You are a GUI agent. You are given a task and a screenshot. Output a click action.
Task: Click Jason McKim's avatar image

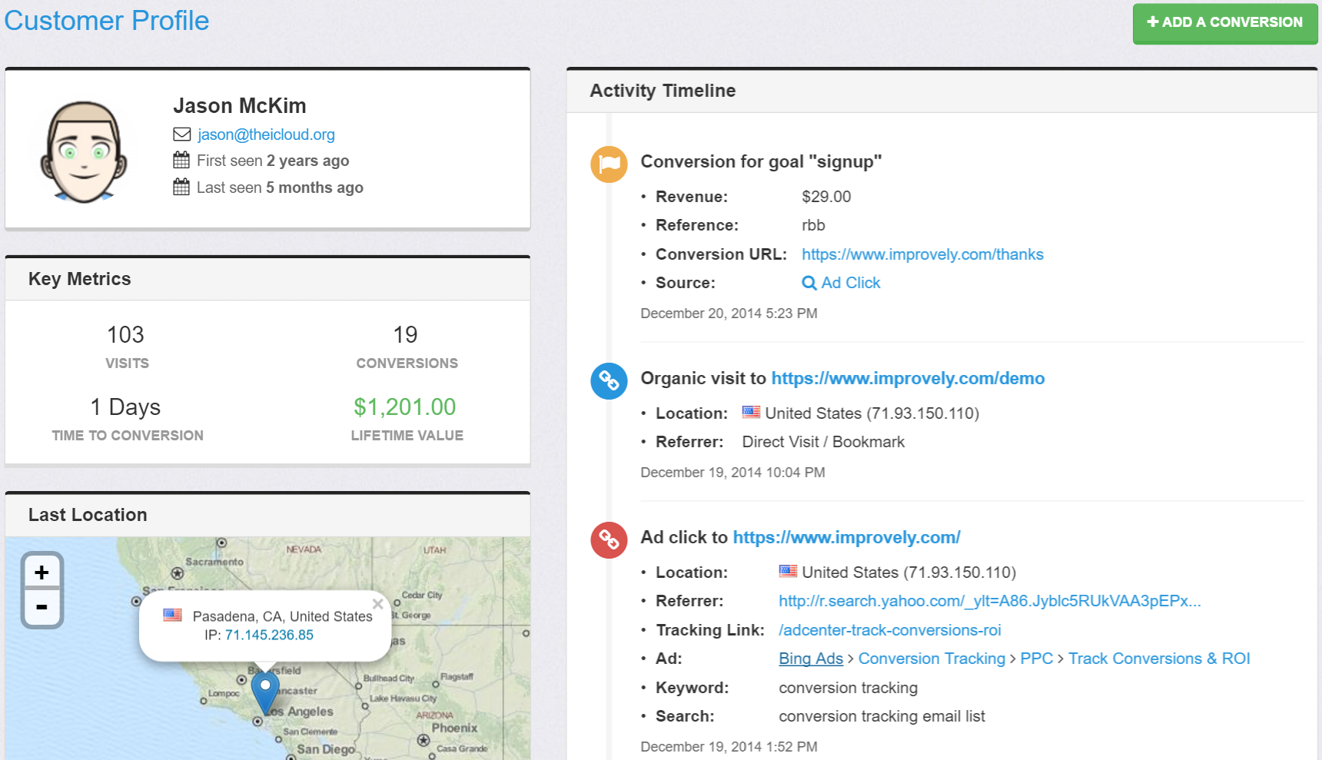click(83, 151)
